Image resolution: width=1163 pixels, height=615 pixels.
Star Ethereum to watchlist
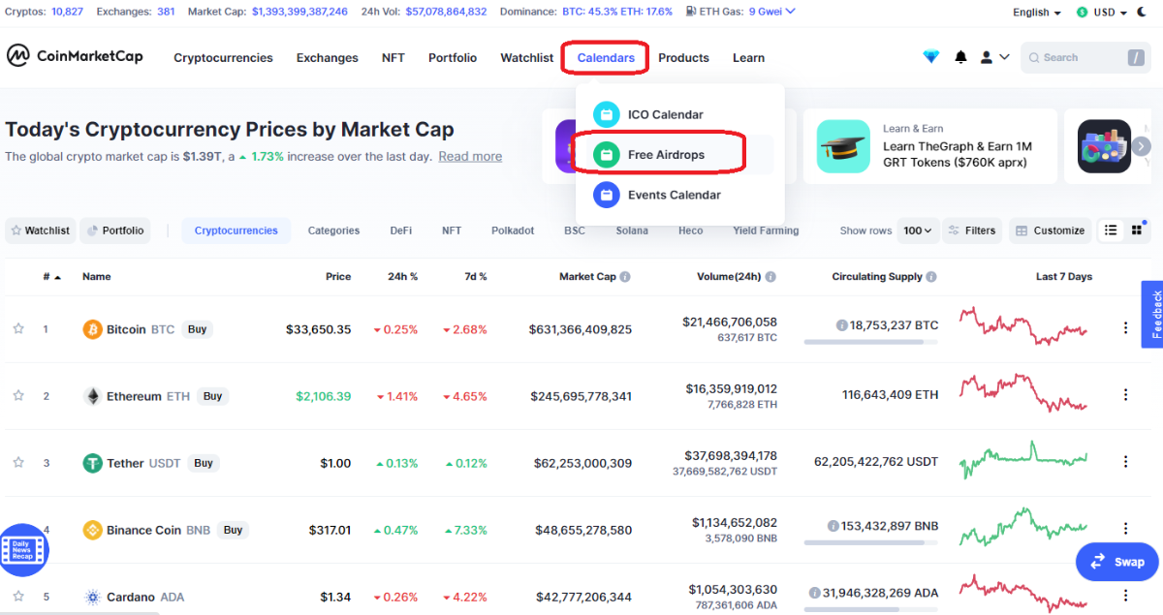point(18,396)
